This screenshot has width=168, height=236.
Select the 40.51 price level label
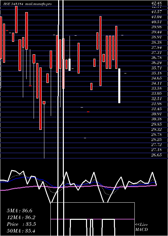pos(156,22)
